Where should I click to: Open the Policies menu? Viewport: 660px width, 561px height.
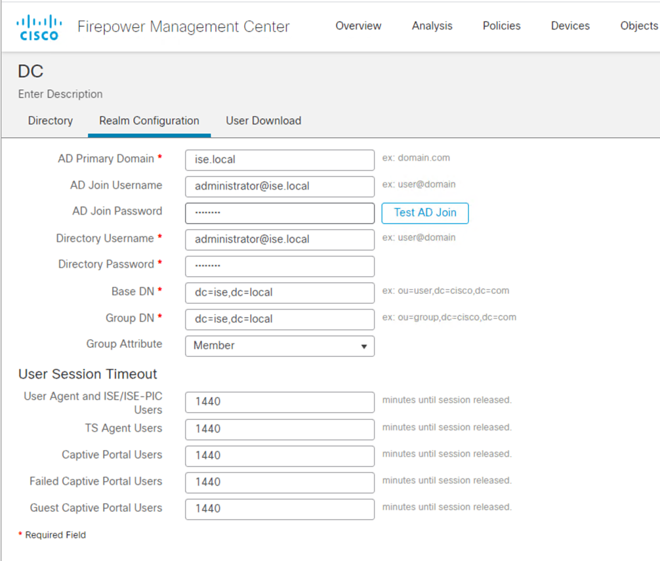(x=501, y=26)
